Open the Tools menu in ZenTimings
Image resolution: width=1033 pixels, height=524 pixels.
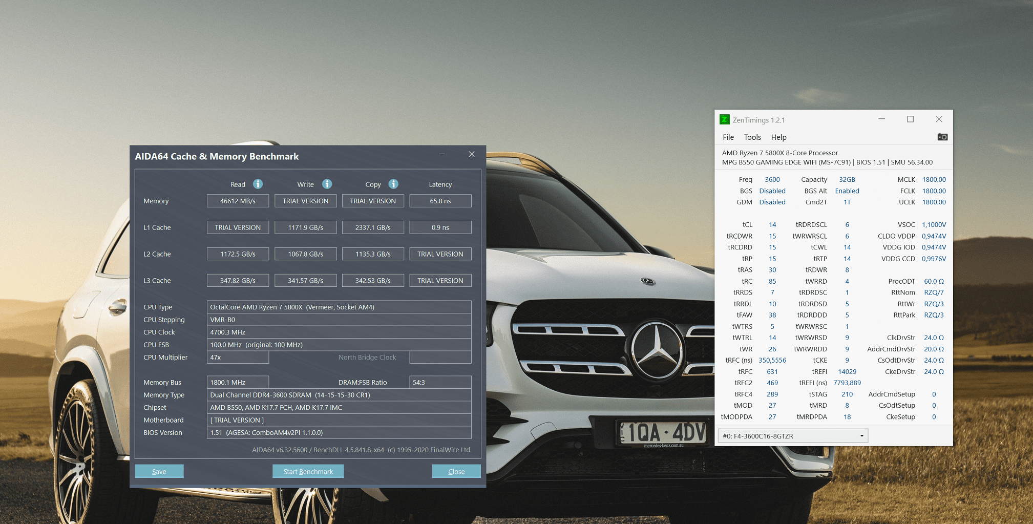coord(752,137)
